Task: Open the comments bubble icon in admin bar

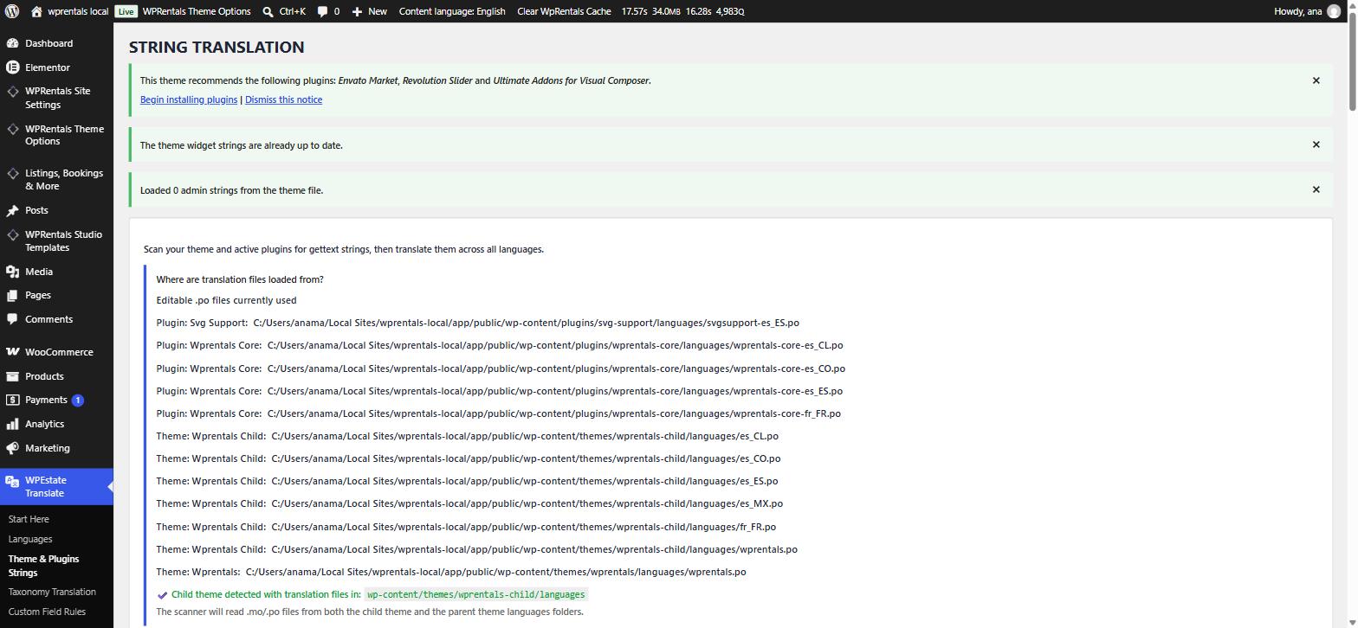Action: click(x=322, y=11)
